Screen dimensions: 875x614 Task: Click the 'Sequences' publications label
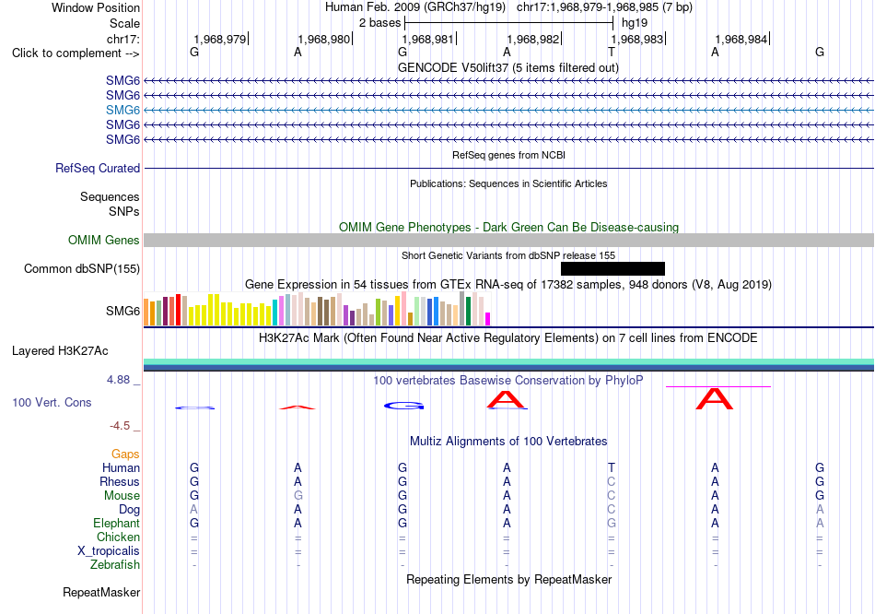point(110,196)
